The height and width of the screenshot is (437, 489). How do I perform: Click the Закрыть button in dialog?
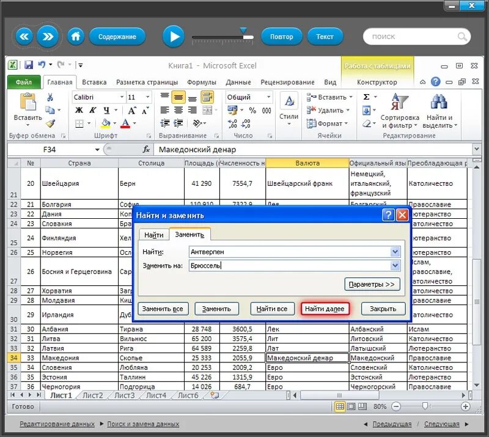click(383, 309)
